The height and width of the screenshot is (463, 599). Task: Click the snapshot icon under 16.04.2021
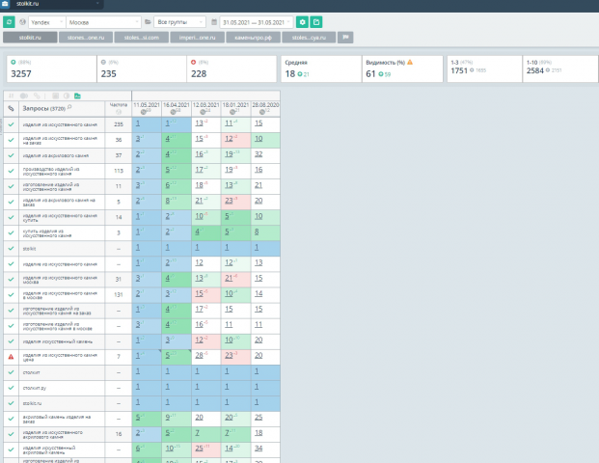(x=173, y=112)
